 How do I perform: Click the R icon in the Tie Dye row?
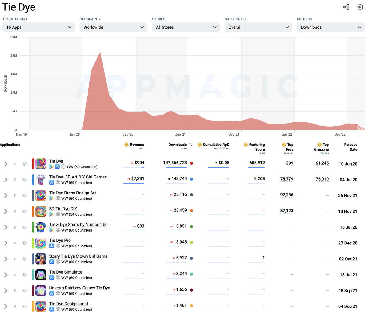15,164
